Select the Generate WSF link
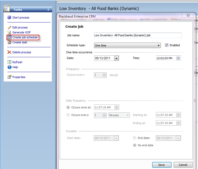198x169 pixels. (21, 32)
